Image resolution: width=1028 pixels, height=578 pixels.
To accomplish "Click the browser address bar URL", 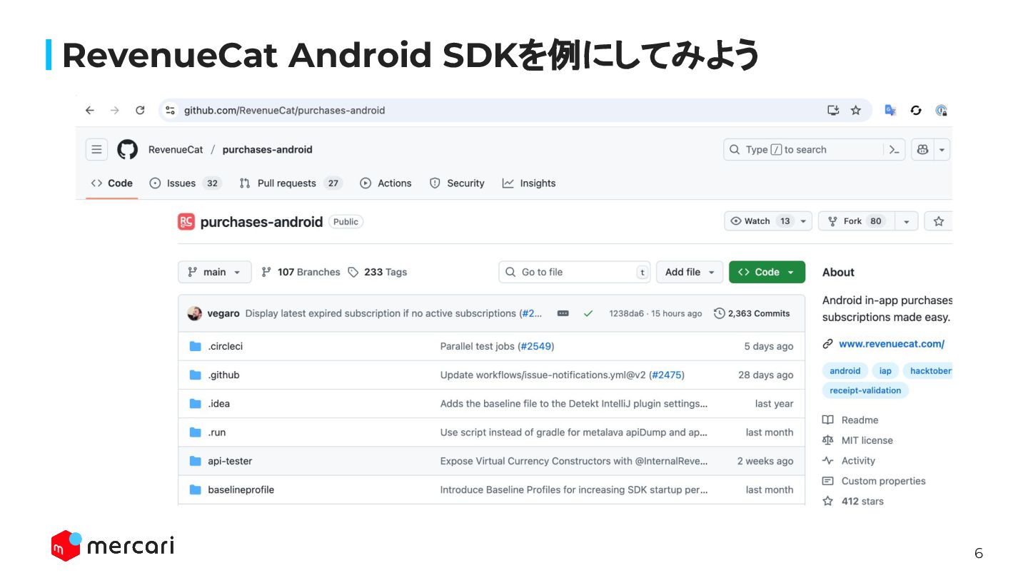I will [x=285, y=110].
